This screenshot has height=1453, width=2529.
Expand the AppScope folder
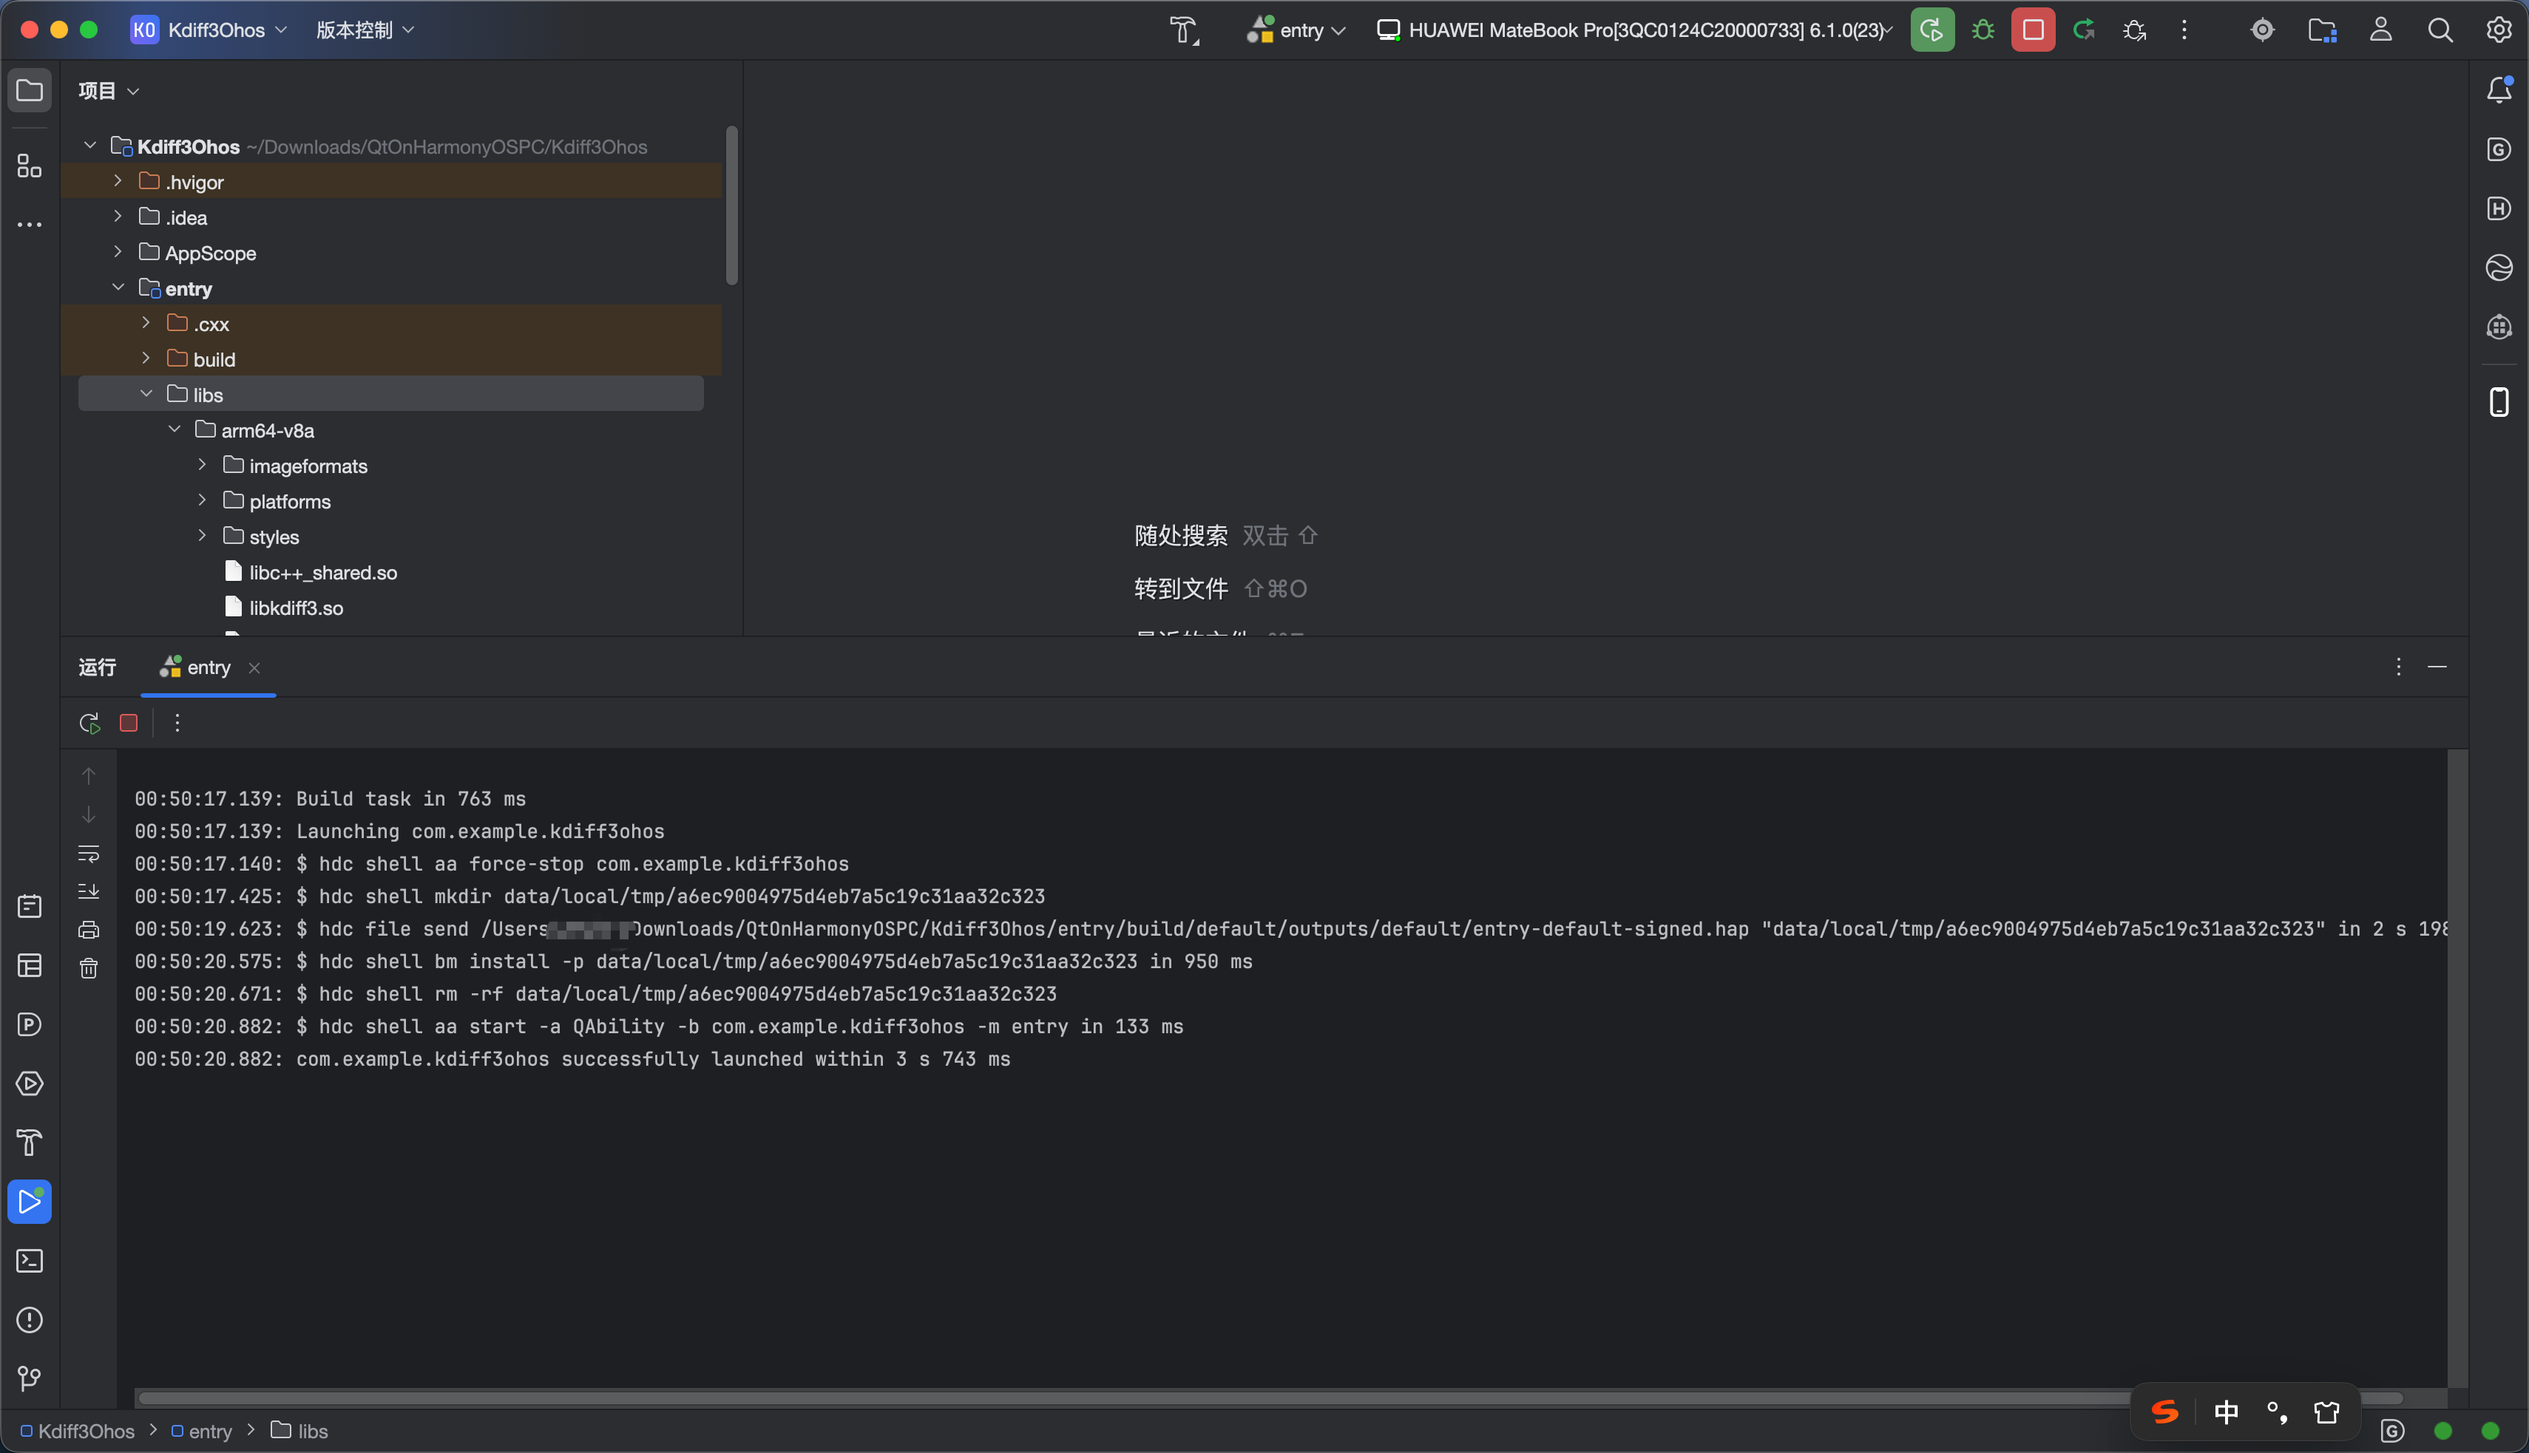118,251
